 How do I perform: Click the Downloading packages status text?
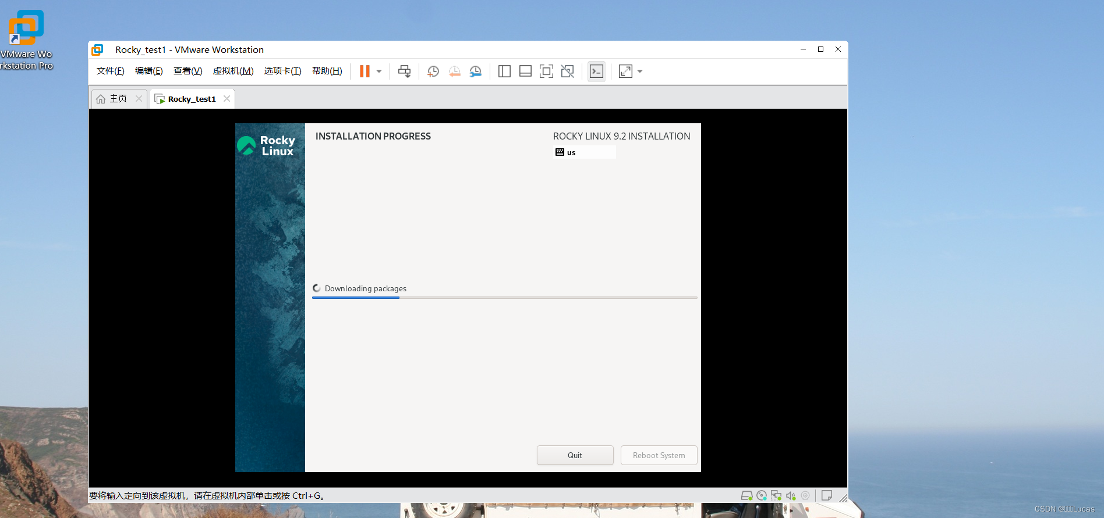tap(366, 288)
